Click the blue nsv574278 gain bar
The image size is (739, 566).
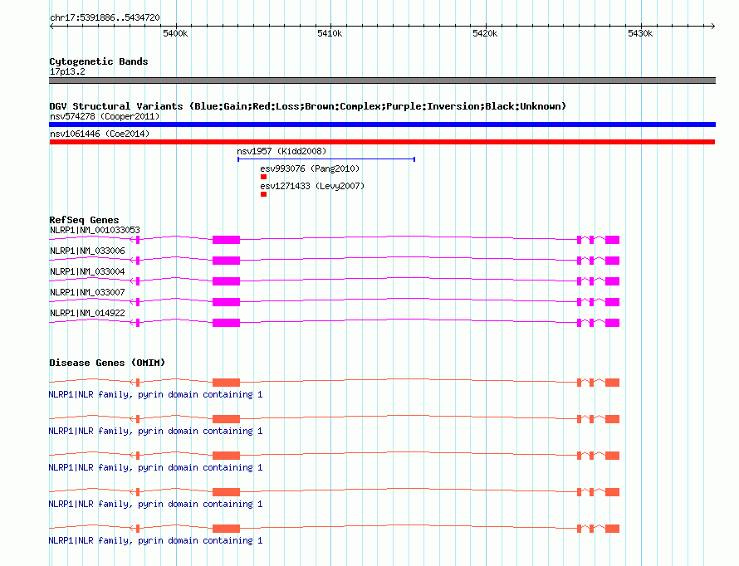pyautogui.click(x=382, y=124)
